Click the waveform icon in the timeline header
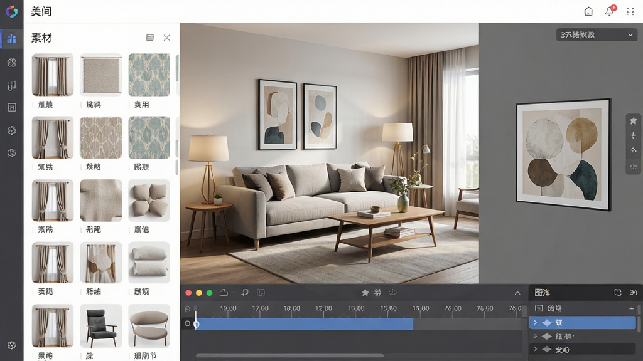The height and width of the screenshot is (361, 643). click(x=393, y=292)
